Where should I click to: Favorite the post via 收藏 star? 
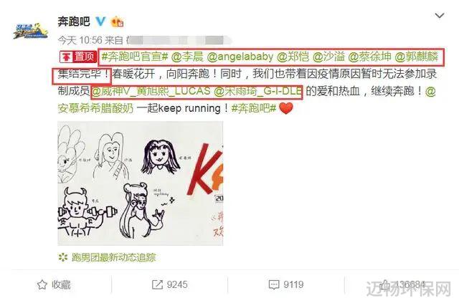[x=54, y=284]
